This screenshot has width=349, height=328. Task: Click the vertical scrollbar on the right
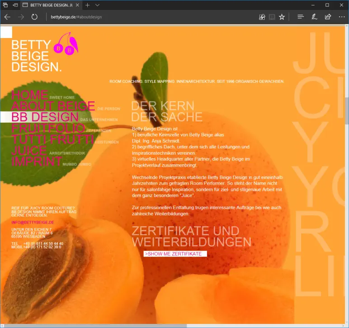pyautogui.click(x=346, y=109)
